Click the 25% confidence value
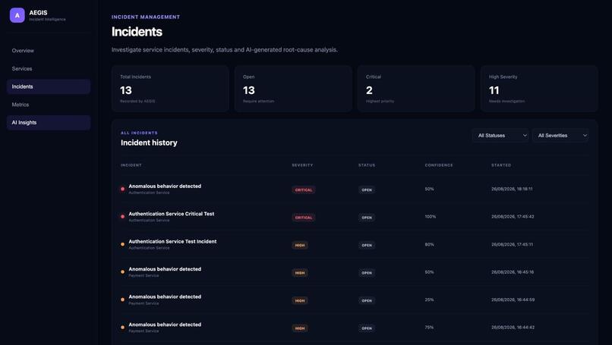612x345 pixels. click(429, 300)
